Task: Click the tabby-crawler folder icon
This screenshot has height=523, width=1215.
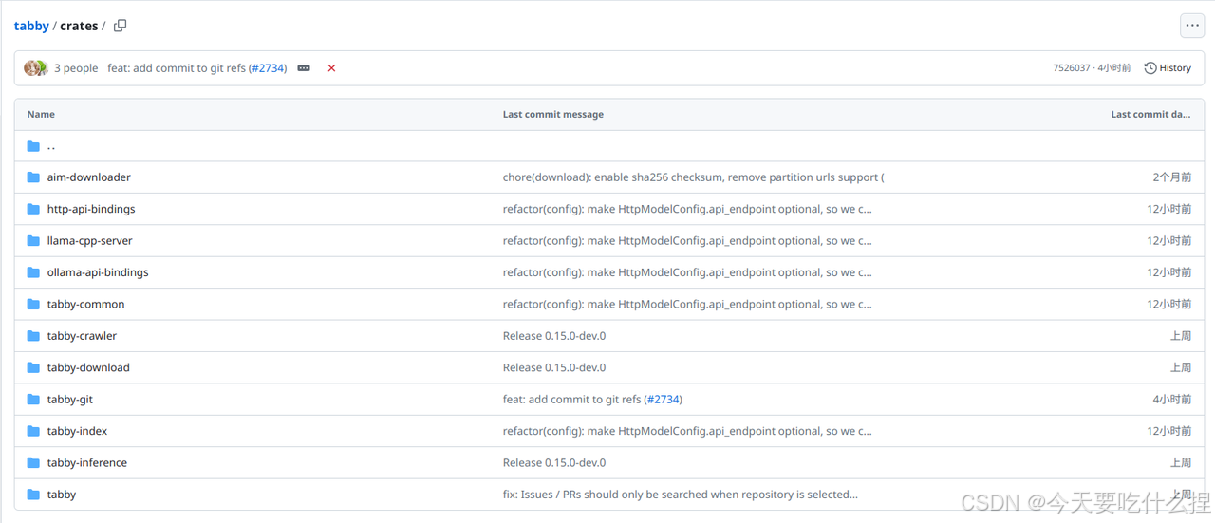Action: click(x=33, y=336)
